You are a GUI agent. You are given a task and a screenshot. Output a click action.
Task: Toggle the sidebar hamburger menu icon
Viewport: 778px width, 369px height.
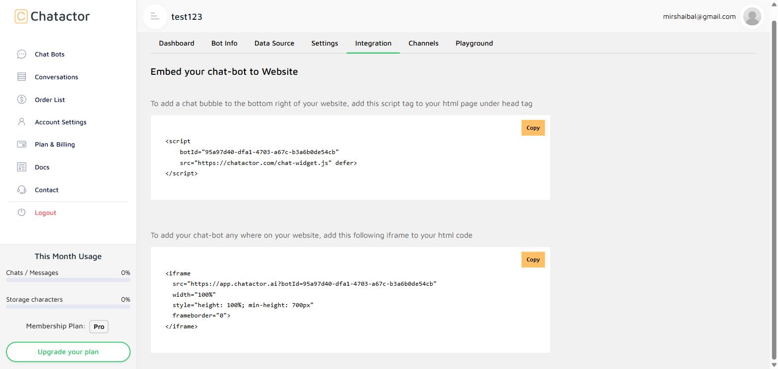pos(155,16)
